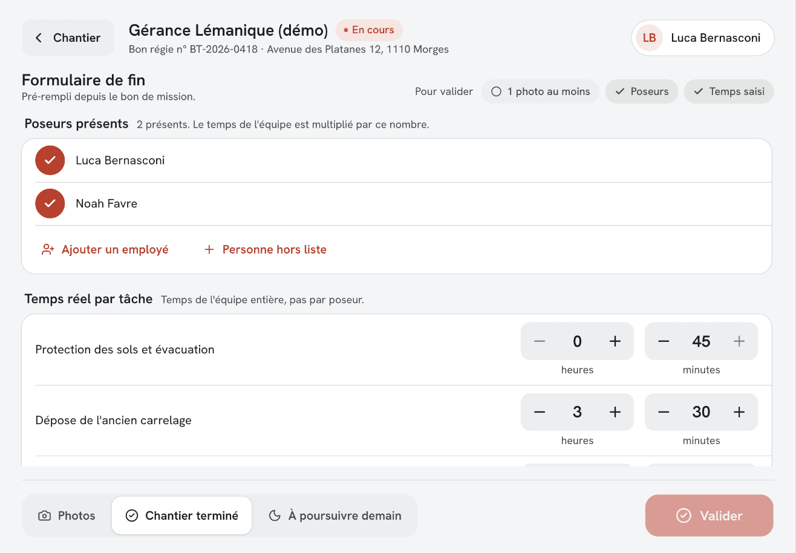The width and height of the screenshot is (796, 553).
Task: Increase hours for Protection des sols
Action: coord(615,341)
